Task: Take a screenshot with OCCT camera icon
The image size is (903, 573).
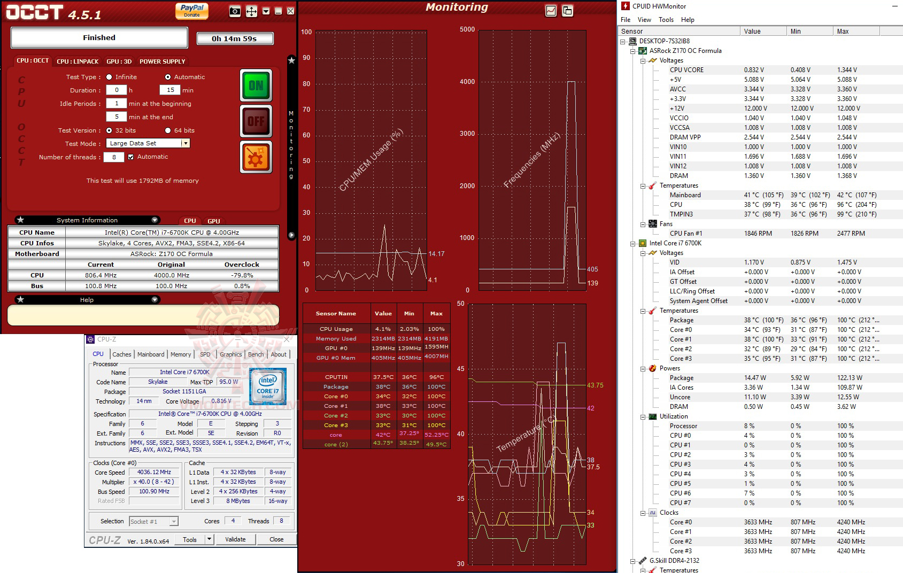Action: point(235,11)
